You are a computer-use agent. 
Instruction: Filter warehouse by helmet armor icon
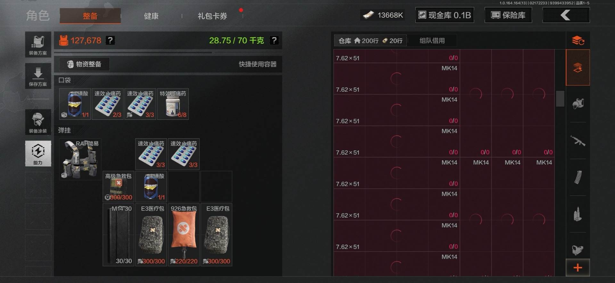coord(578,104)
